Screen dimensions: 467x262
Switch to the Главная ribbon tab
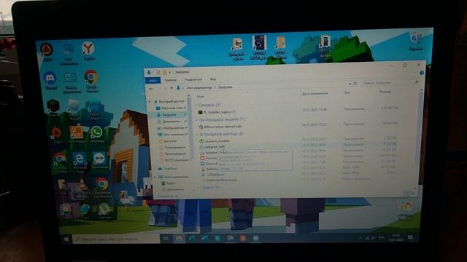coord(171,80)
